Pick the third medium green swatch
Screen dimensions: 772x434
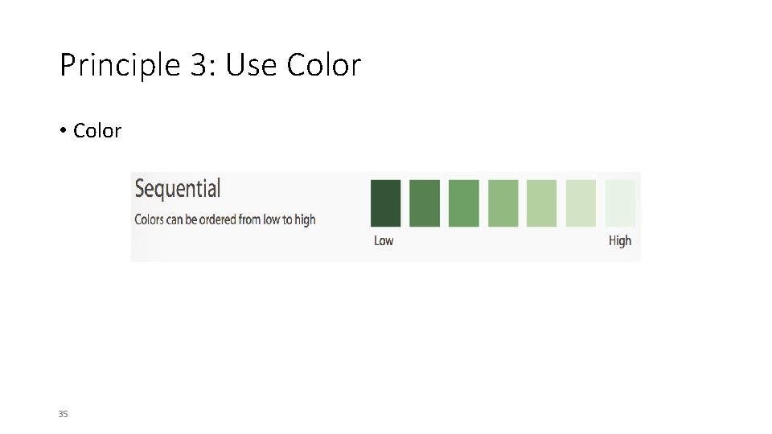[464, 203]
